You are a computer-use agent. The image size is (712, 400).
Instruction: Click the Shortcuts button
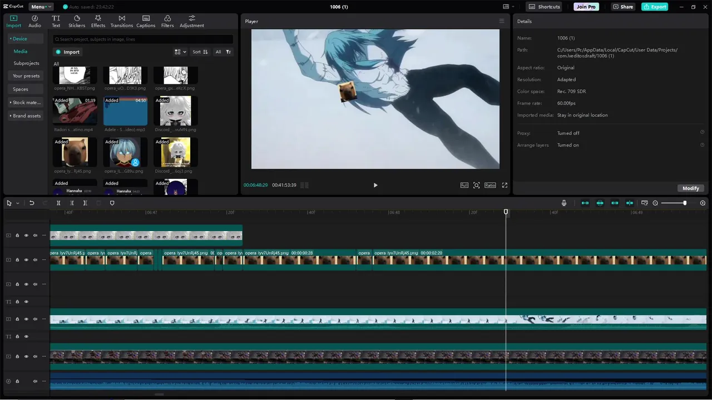544,7
